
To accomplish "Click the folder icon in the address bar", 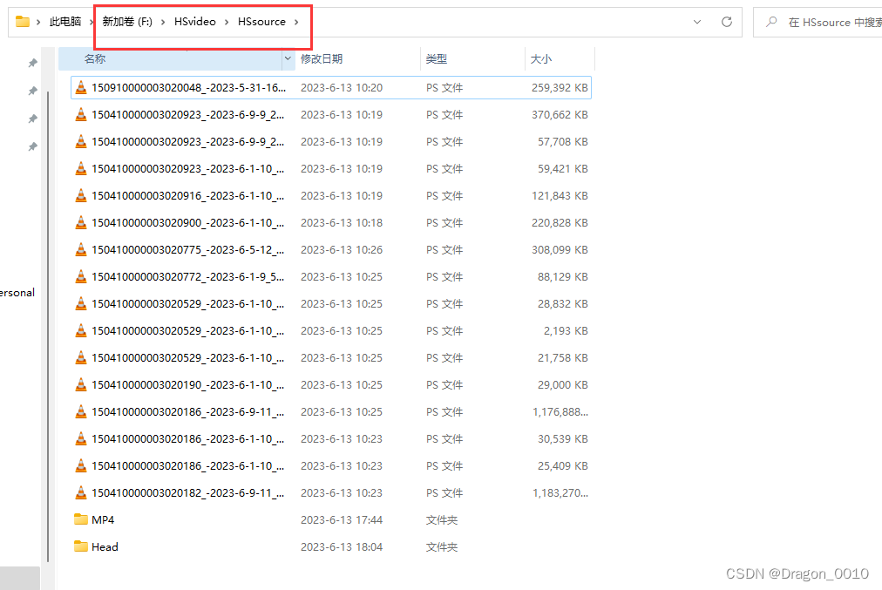I will 23,22.
